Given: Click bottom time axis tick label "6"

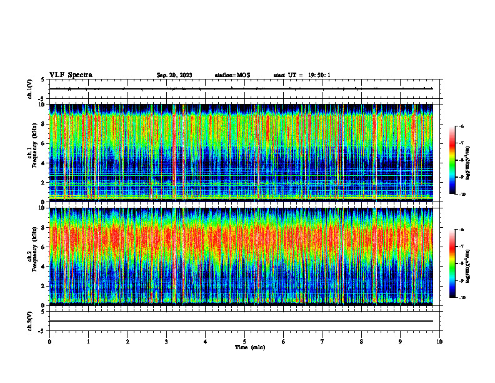Looking at the screenshot, I should pos(284,342).
